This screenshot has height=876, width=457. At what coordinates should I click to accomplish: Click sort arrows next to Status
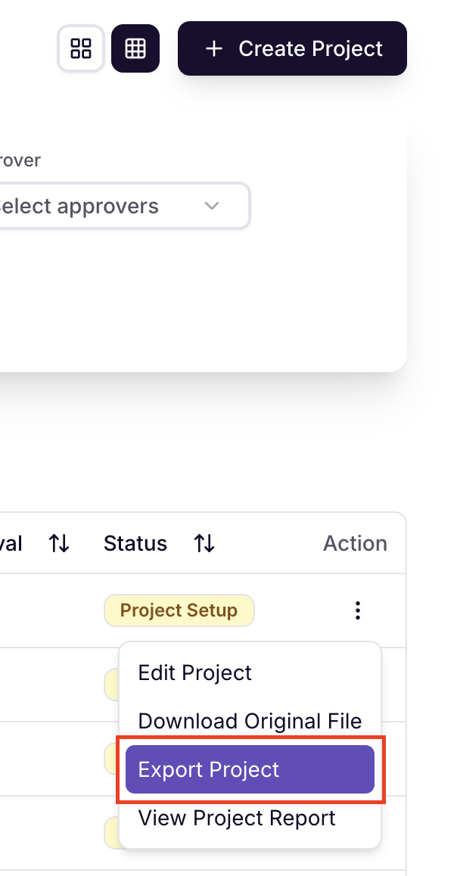(204, 543)
